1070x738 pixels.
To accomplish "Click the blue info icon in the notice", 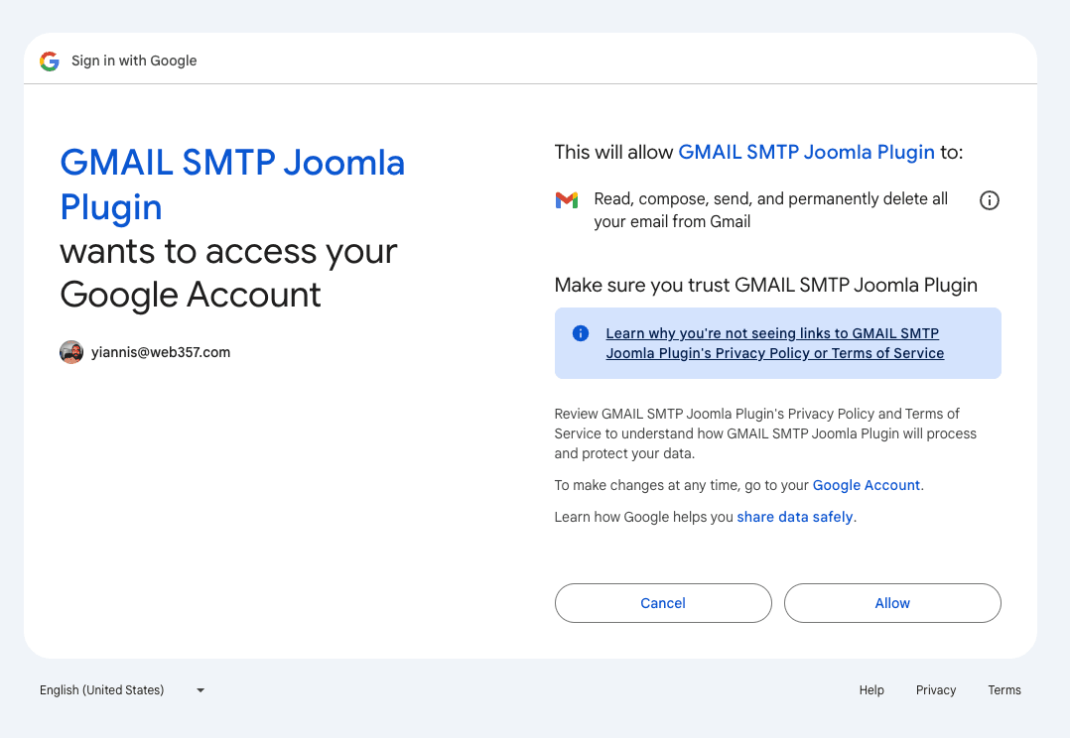I will click(x=582, y=333).
